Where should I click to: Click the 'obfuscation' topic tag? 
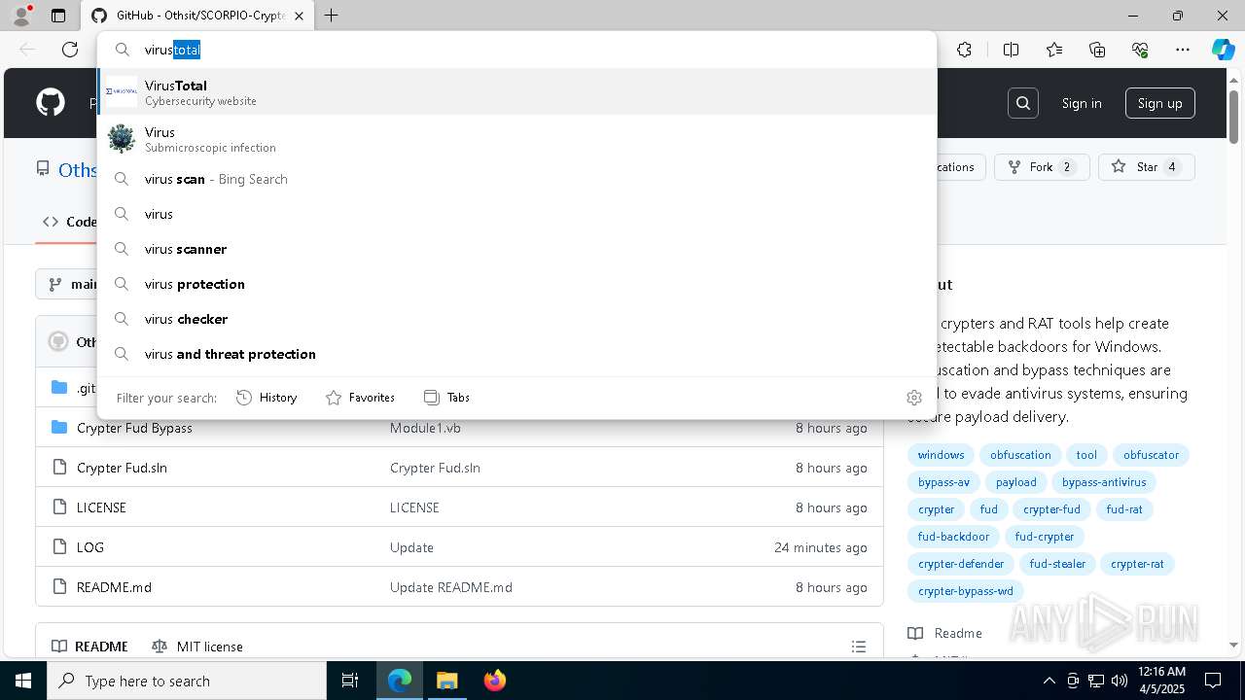[1020, 455]
